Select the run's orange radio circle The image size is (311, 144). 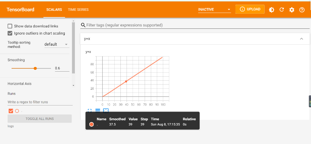[x=17, y=111]
